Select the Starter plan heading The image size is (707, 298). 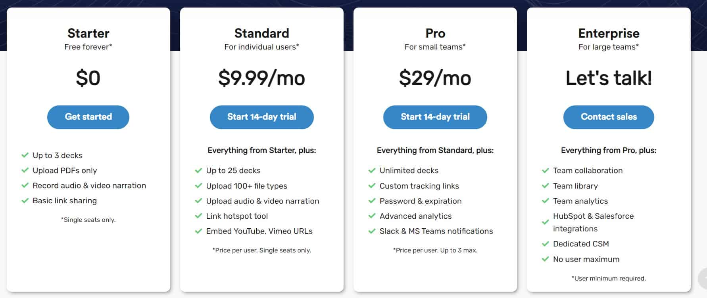click(x=88, y=33)
